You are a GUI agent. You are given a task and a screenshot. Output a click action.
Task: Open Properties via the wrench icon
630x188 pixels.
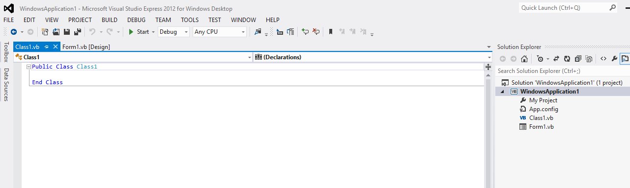pos(614,59)
